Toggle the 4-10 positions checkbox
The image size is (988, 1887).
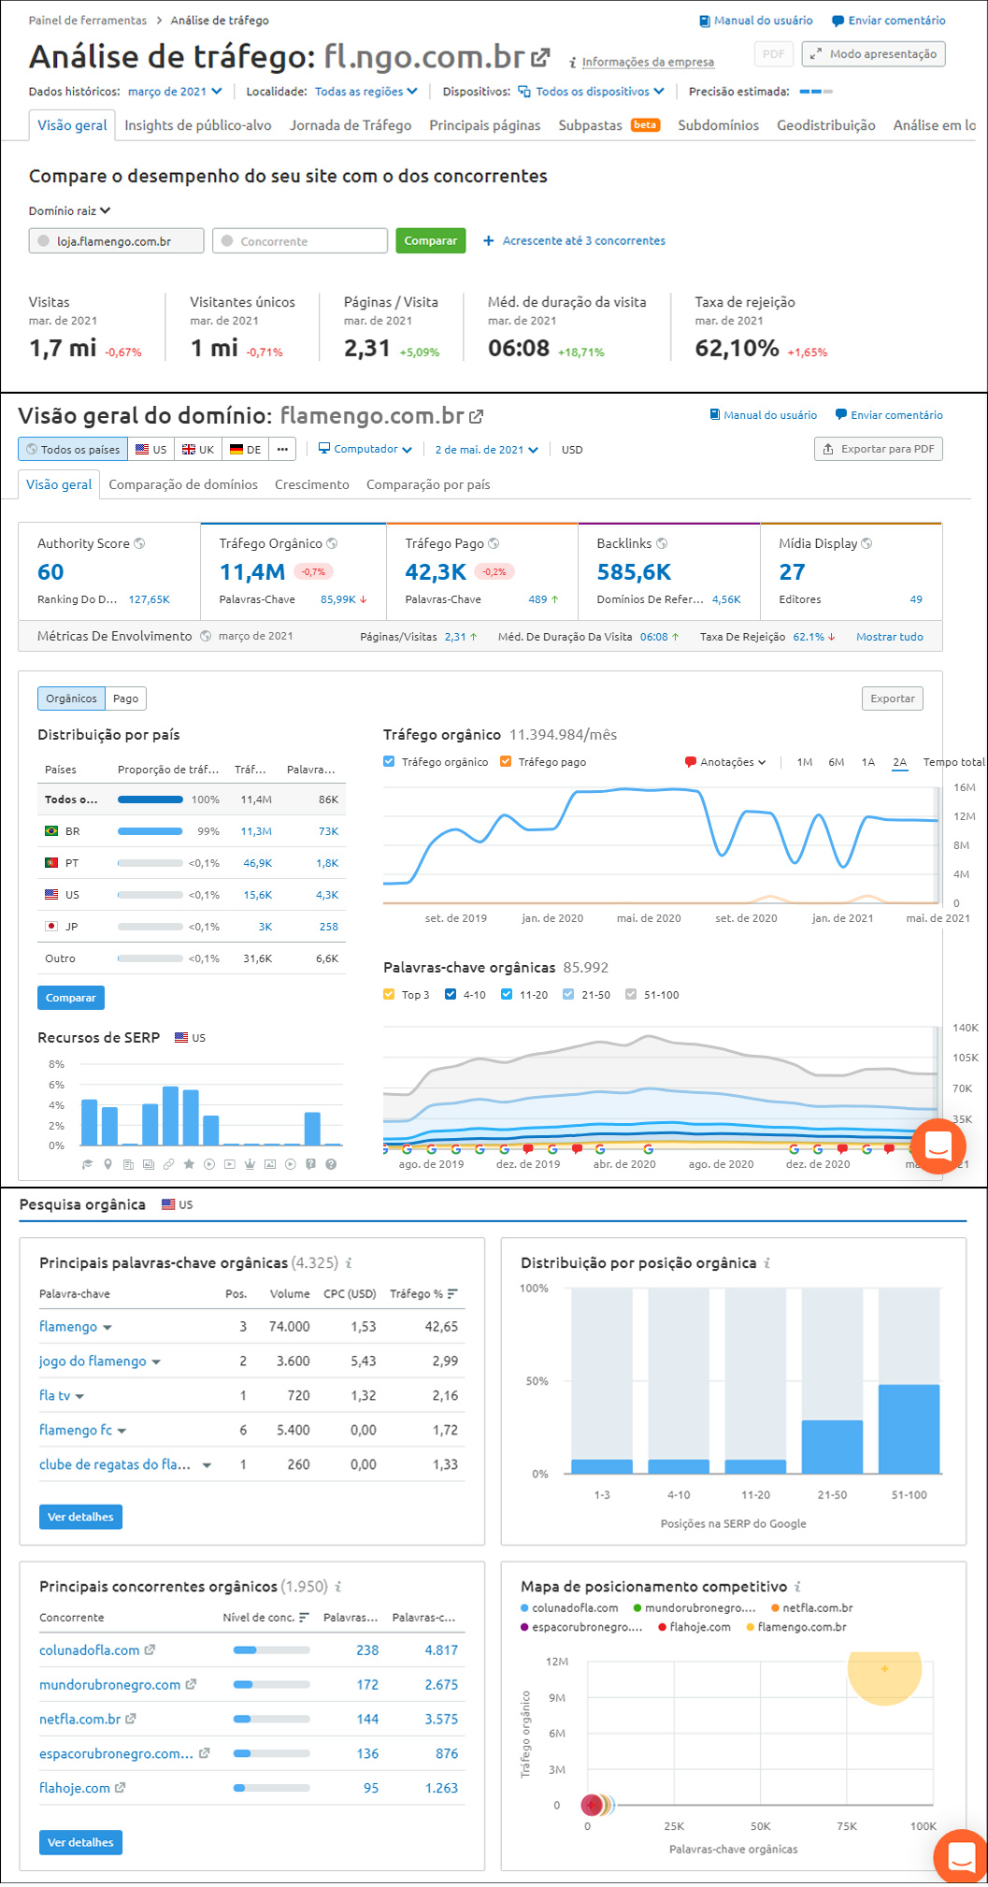[451, 994]
